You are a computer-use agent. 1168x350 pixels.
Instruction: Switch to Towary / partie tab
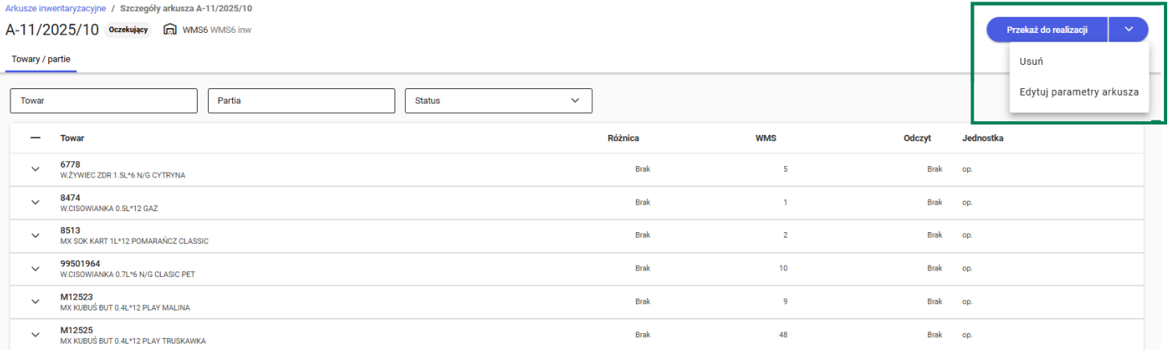coord(42,59)
